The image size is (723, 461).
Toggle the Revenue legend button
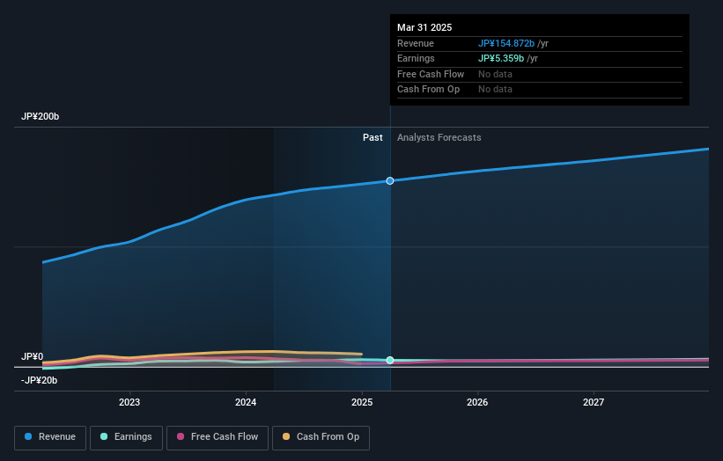click(50, 437)
